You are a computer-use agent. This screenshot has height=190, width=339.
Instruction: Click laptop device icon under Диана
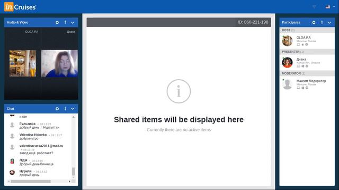298,66
